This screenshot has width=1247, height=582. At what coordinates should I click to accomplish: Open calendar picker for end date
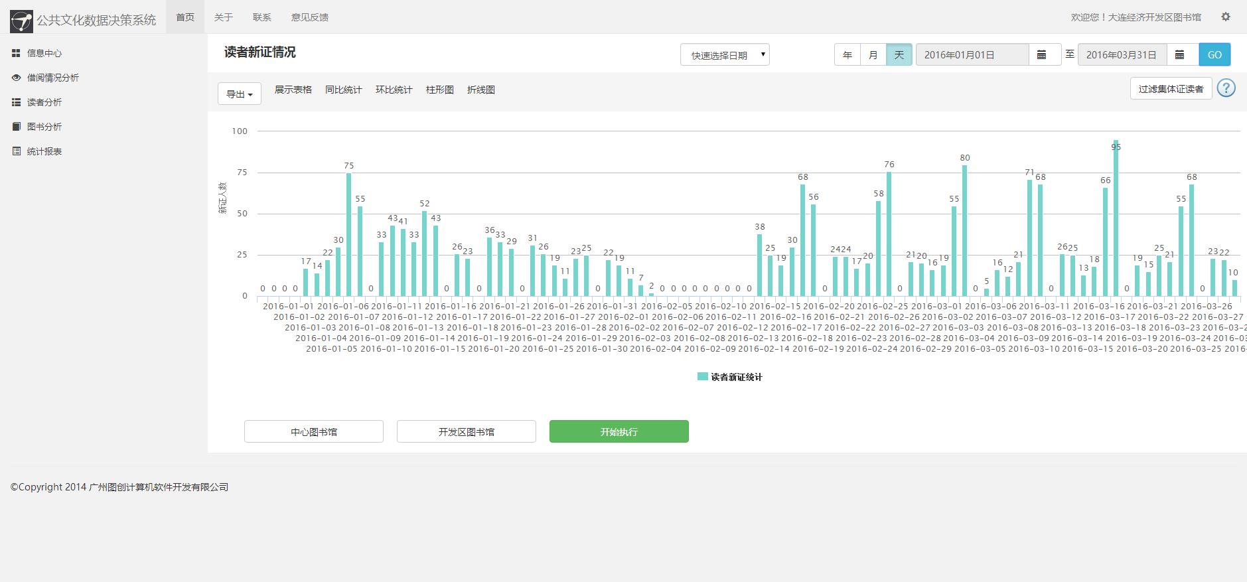tap(1179, 54)
